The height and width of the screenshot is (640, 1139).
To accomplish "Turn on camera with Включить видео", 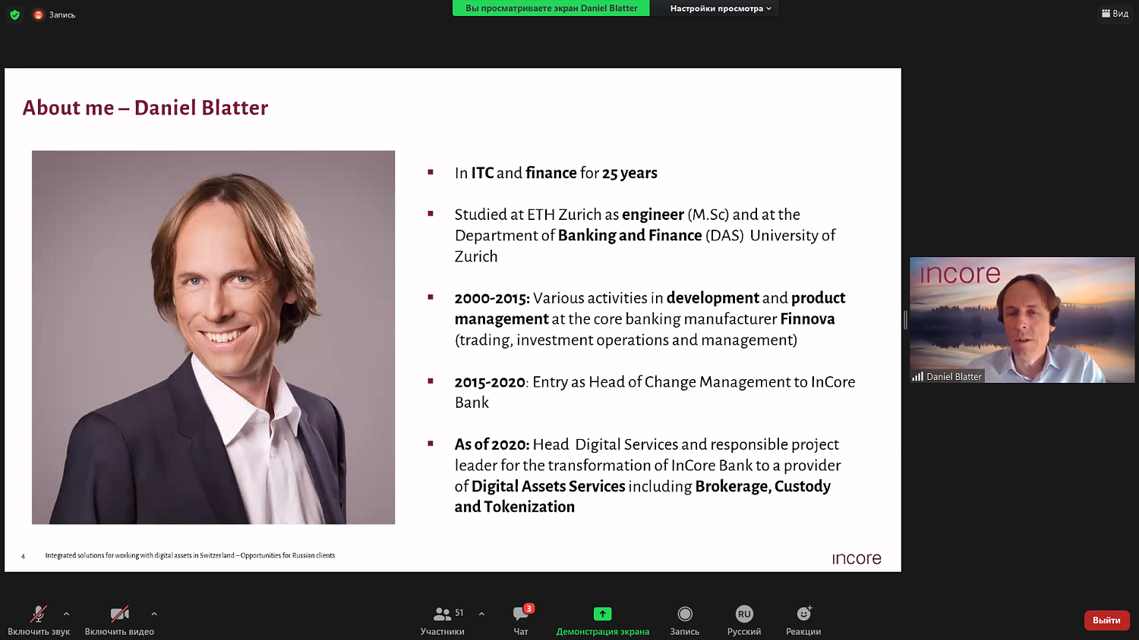I will click(119, 620).
